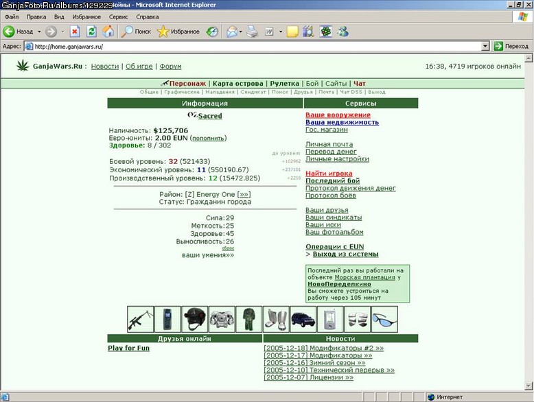
Task: Click the leg armor boots slot
Action: click(276, 319)
